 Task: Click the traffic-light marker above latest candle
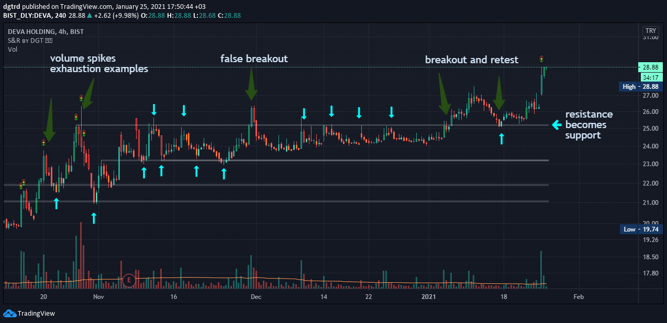coord(541,59)
